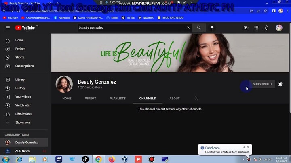Click the page vertical scrollbar
Image resolution: width=291 pixels, height=163 pixels.
290,67
